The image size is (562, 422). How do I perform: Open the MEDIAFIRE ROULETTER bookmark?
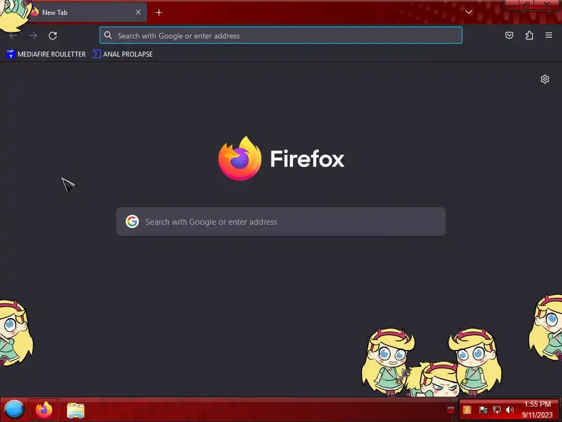(x=46, y=54)
